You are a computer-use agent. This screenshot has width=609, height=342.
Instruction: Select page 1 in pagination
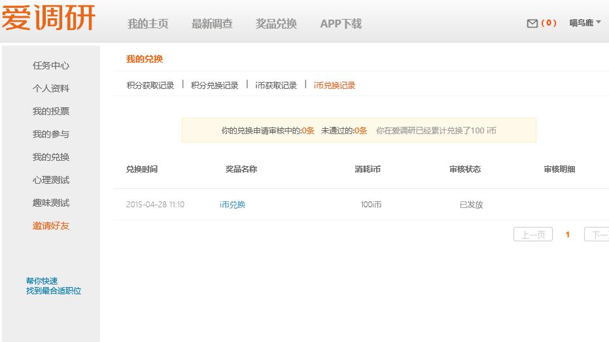[x=567, y=235]
